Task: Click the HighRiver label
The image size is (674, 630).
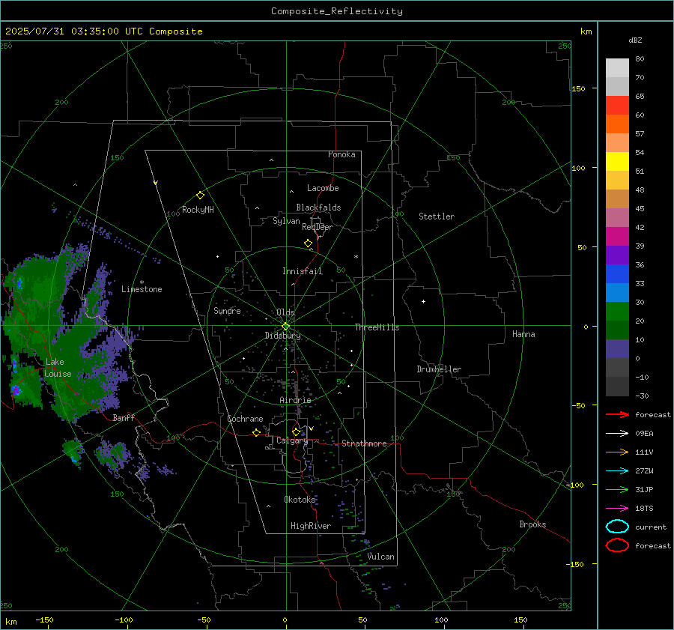Action: click(311, 526)
